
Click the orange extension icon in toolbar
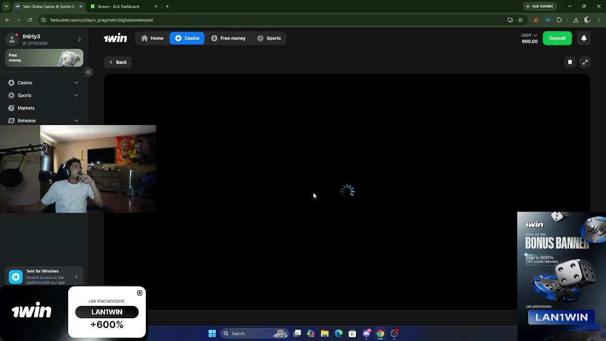pyautogui.click(x=536, y=20)
